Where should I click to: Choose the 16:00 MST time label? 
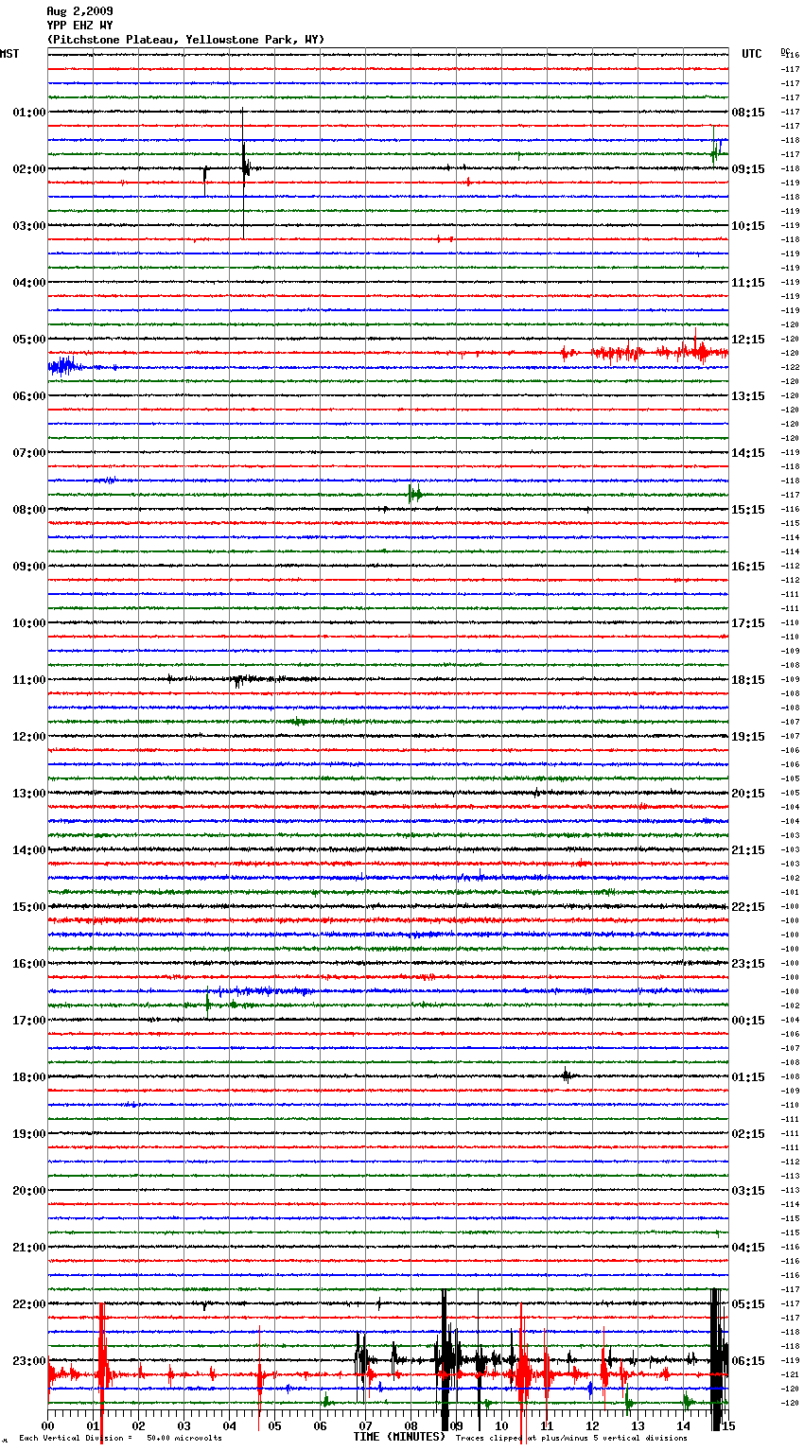point(29,964)
